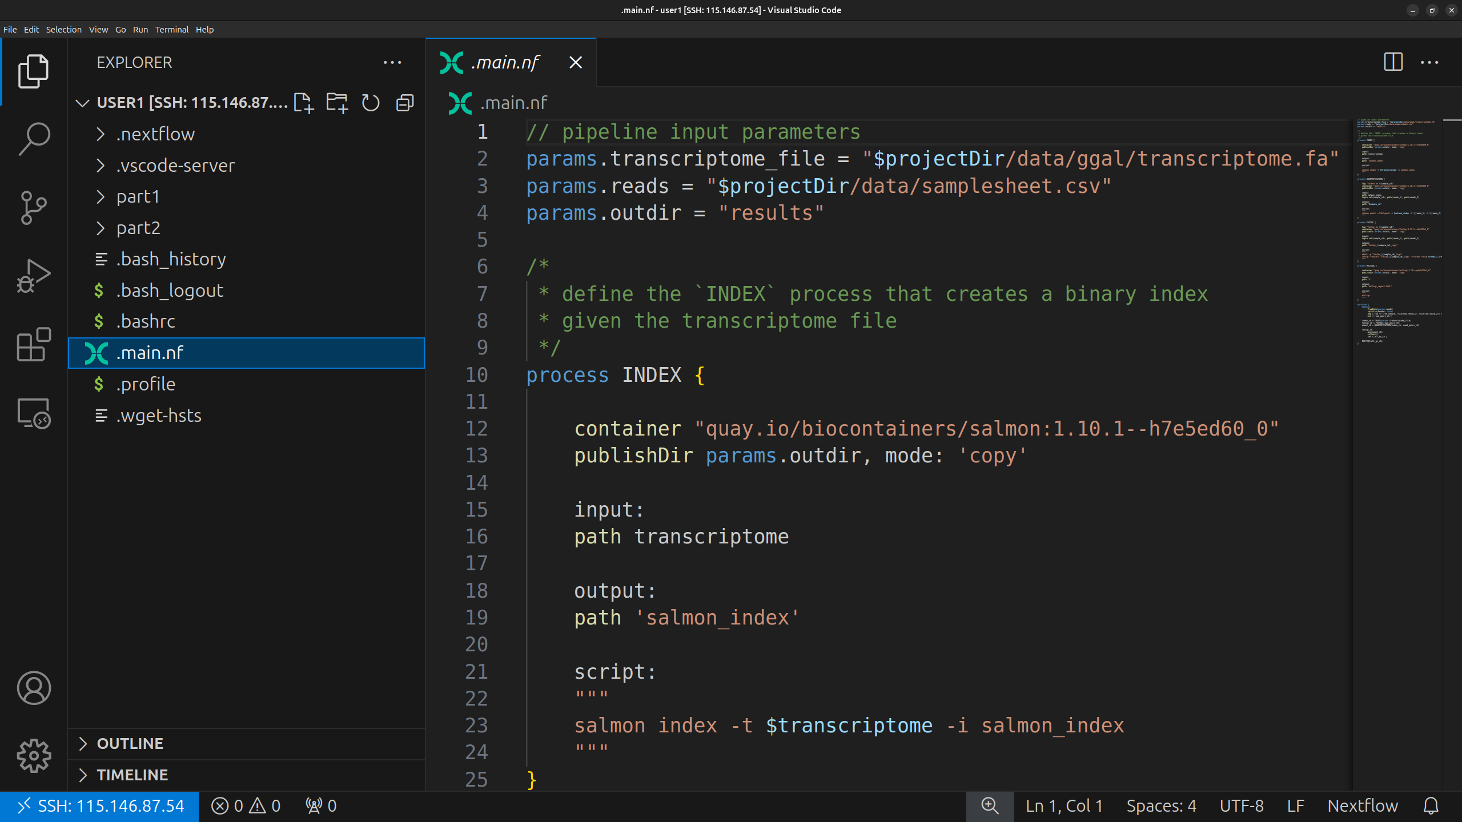Viewport: 1462px width, 822px height.
Task: Open the Selection menu
Action: click(x=63, y=30)
